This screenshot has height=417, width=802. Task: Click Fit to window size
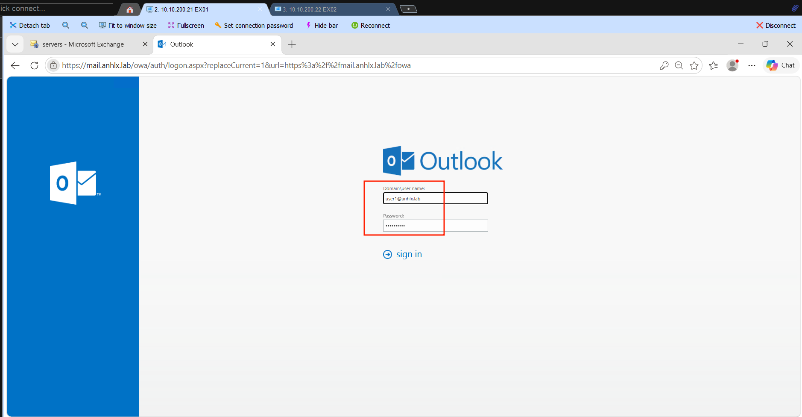tap(128, 25)
